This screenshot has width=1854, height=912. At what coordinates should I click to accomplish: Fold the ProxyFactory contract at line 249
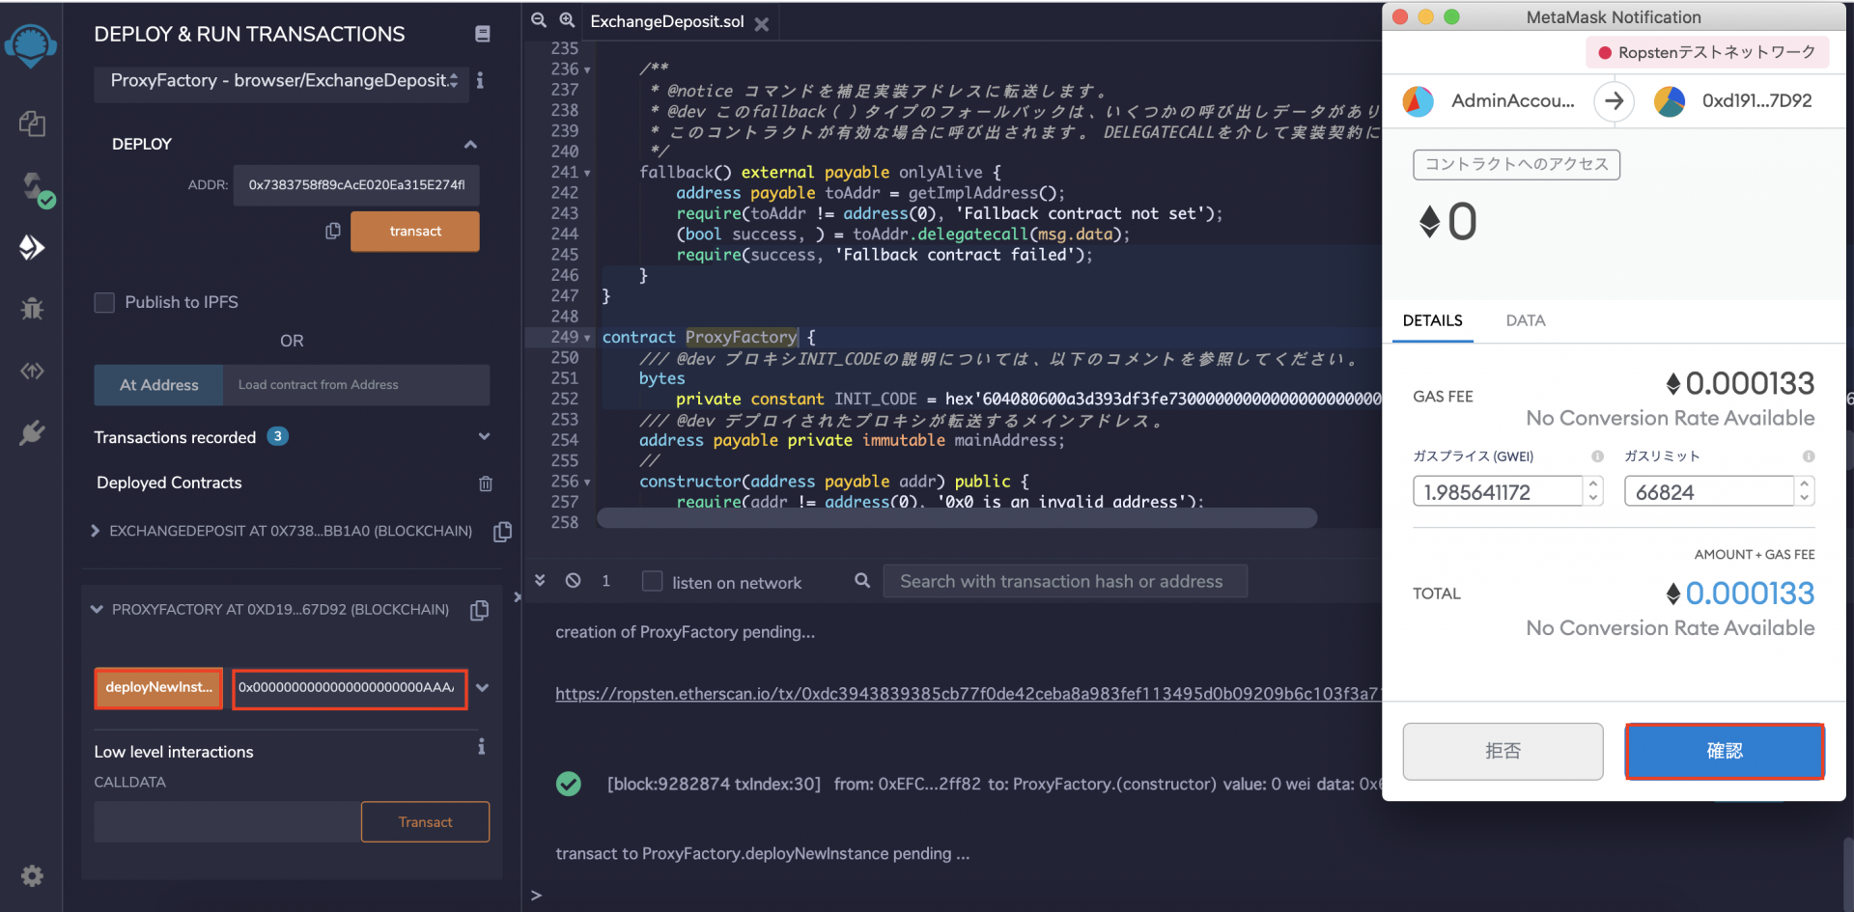click(587, 339)
